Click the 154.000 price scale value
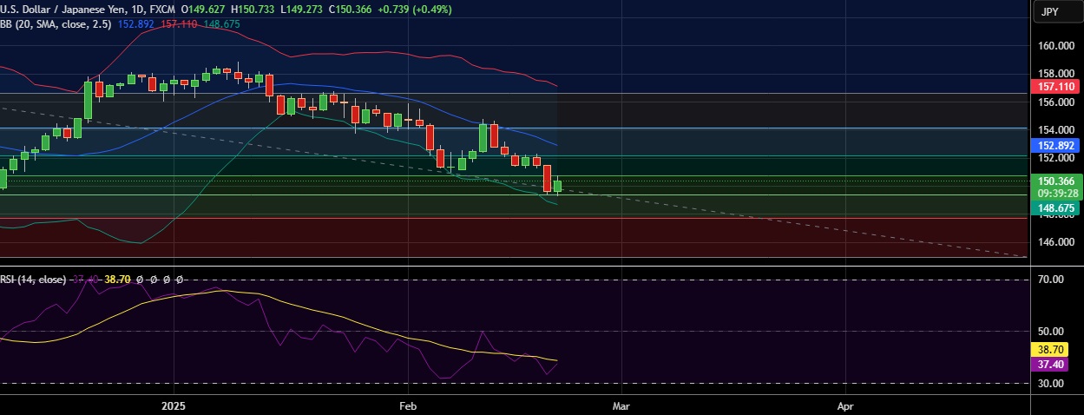Viewport: 1084px width, 415px height. [1057, 129]
